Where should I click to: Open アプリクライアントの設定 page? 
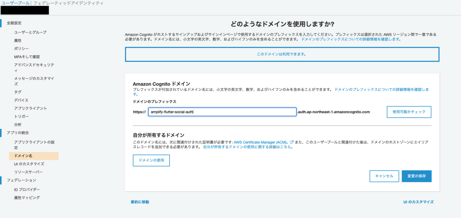pos(34,145)
